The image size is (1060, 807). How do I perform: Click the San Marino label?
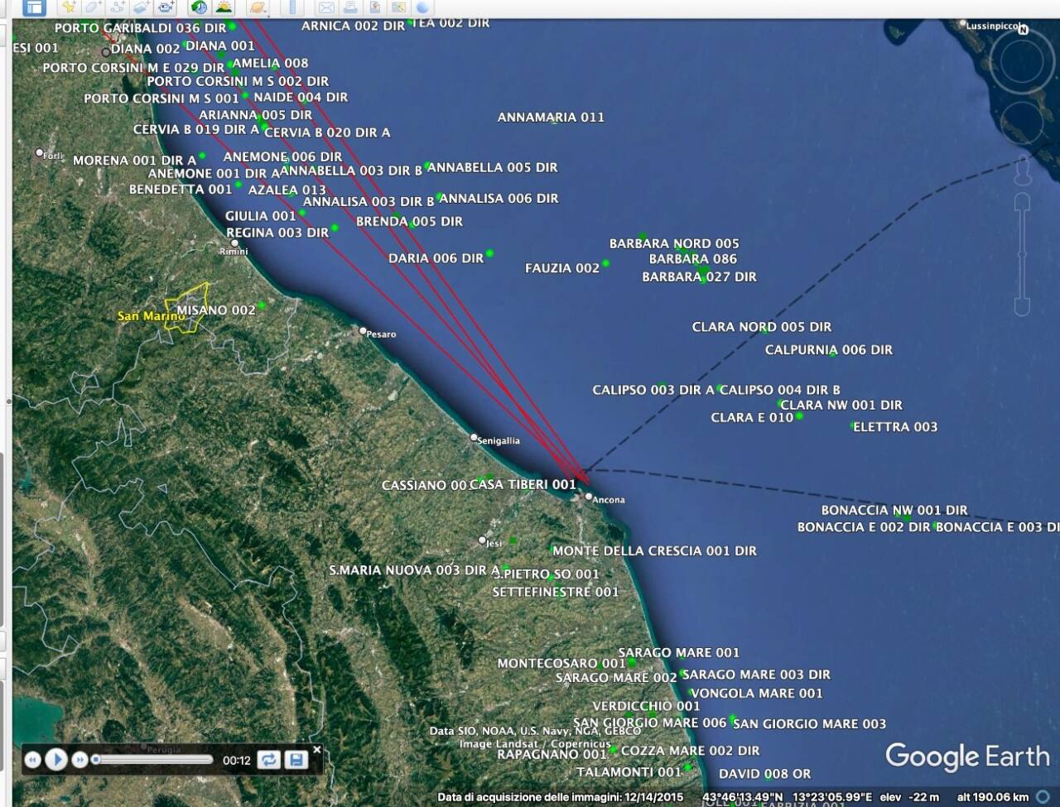coord(151,316)
